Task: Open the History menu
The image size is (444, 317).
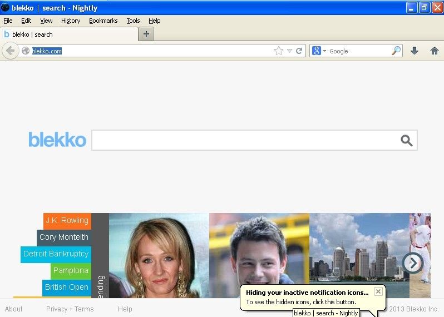Action: click(x=71, y=21)
